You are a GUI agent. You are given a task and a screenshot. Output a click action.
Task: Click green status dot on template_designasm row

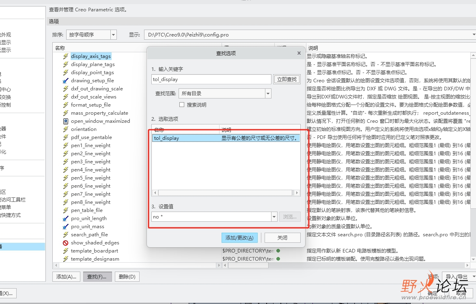coord(278,259)
